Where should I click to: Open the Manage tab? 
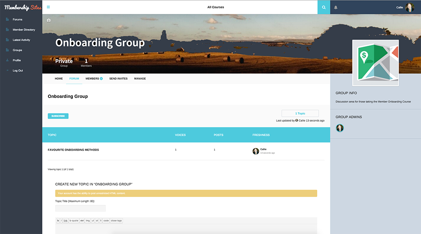(140, 79)
